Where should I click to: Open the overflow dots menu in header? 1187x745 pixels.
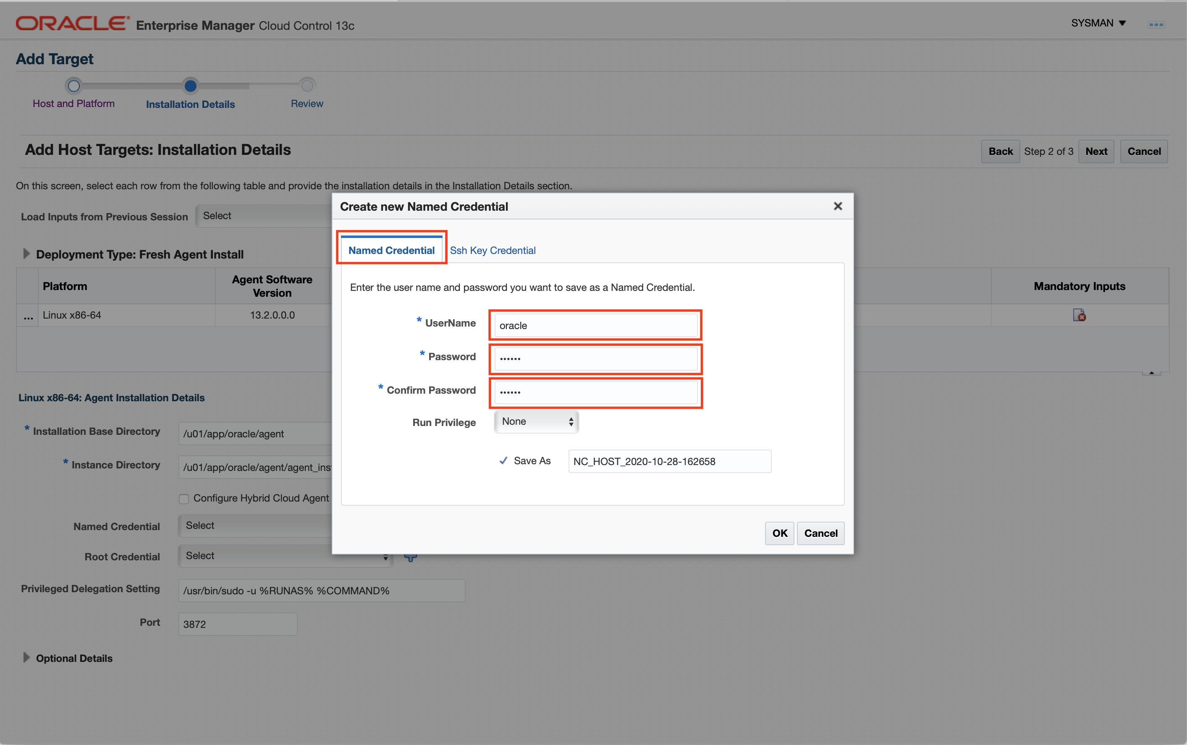(x=1156, y=24)
